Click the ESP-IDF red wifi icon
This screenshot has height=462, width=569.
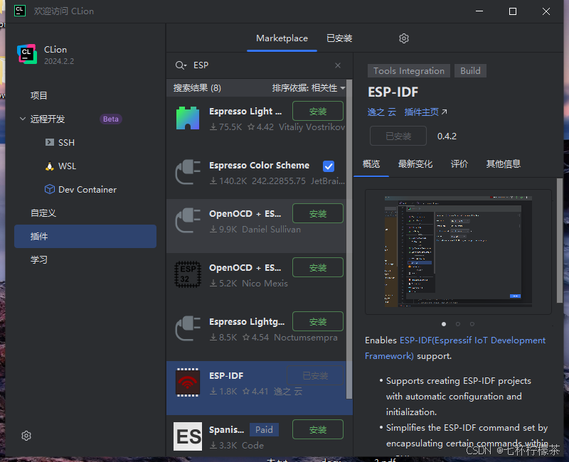(188, 382)
